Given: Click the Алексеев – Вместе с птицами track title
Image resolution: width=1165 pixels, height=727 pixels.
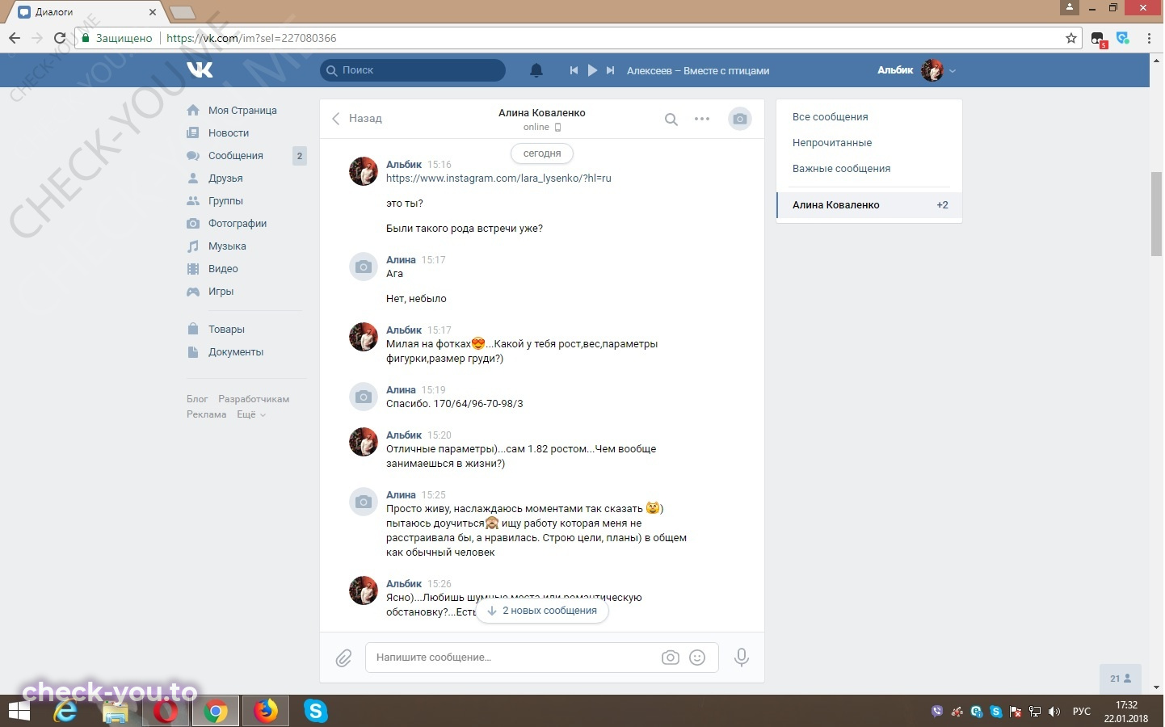Looking at the screenshot, I should [698, 70].
